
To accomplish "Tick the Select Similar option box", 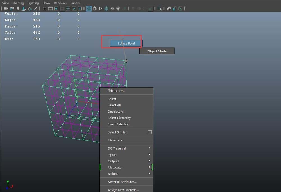I will point(150,132).
